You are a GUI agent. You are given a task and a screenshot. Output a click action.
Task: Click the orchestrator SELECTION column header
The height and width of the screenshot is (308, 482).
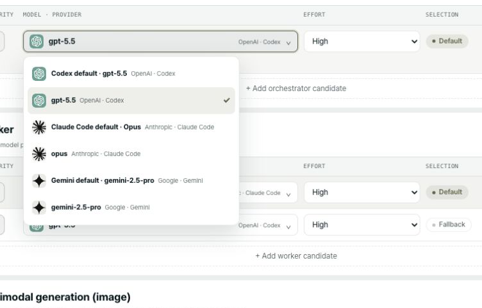coord(442,15)
